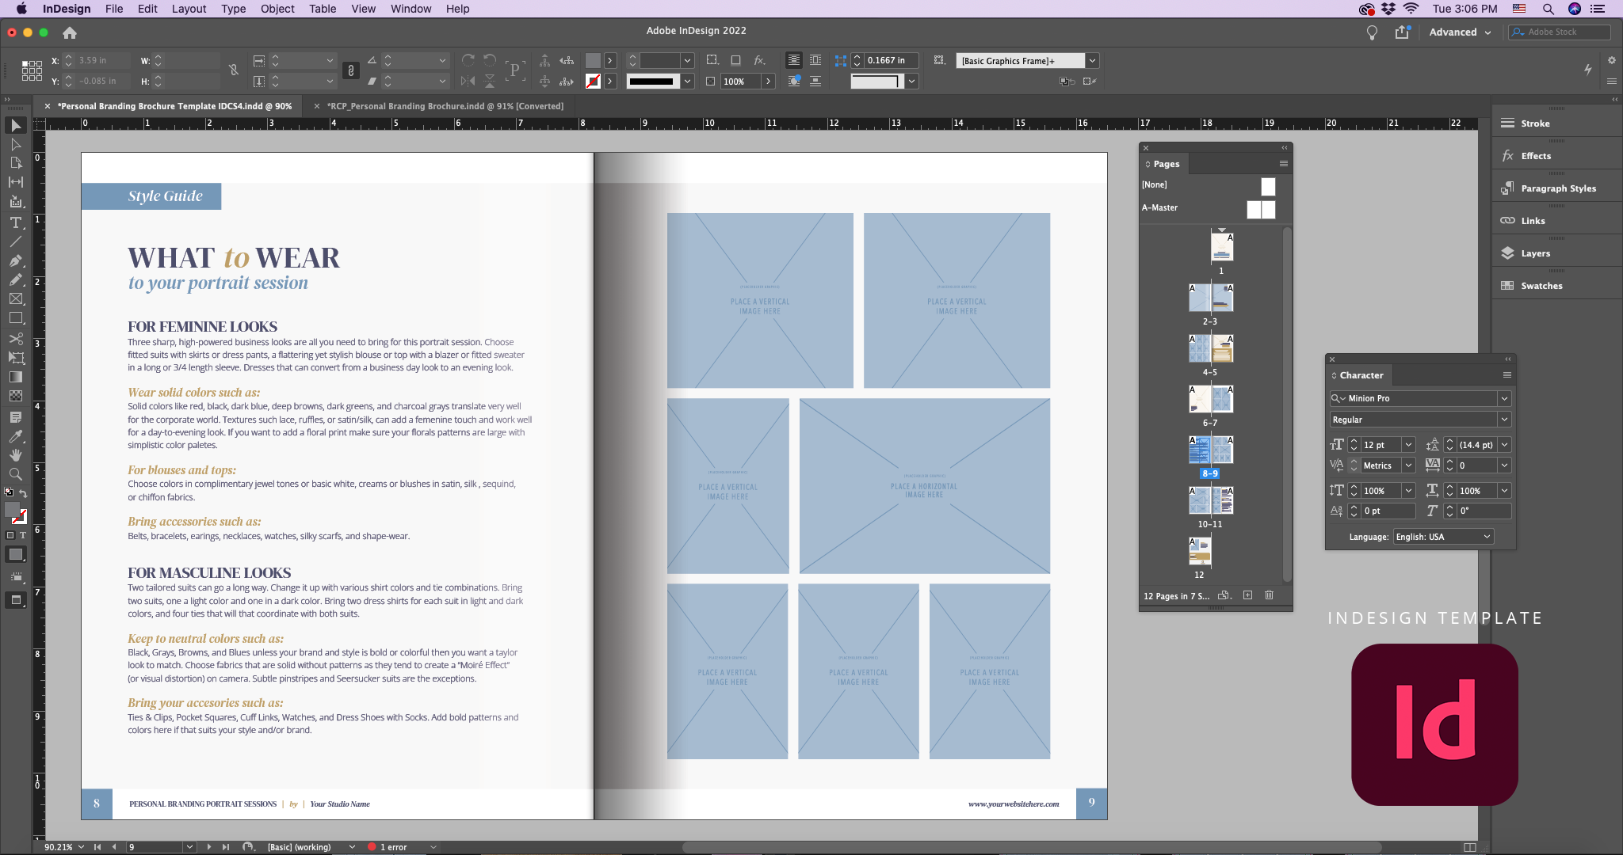The image size is (1623, 855).
Task: Select the Type tool
Action: 16,223
